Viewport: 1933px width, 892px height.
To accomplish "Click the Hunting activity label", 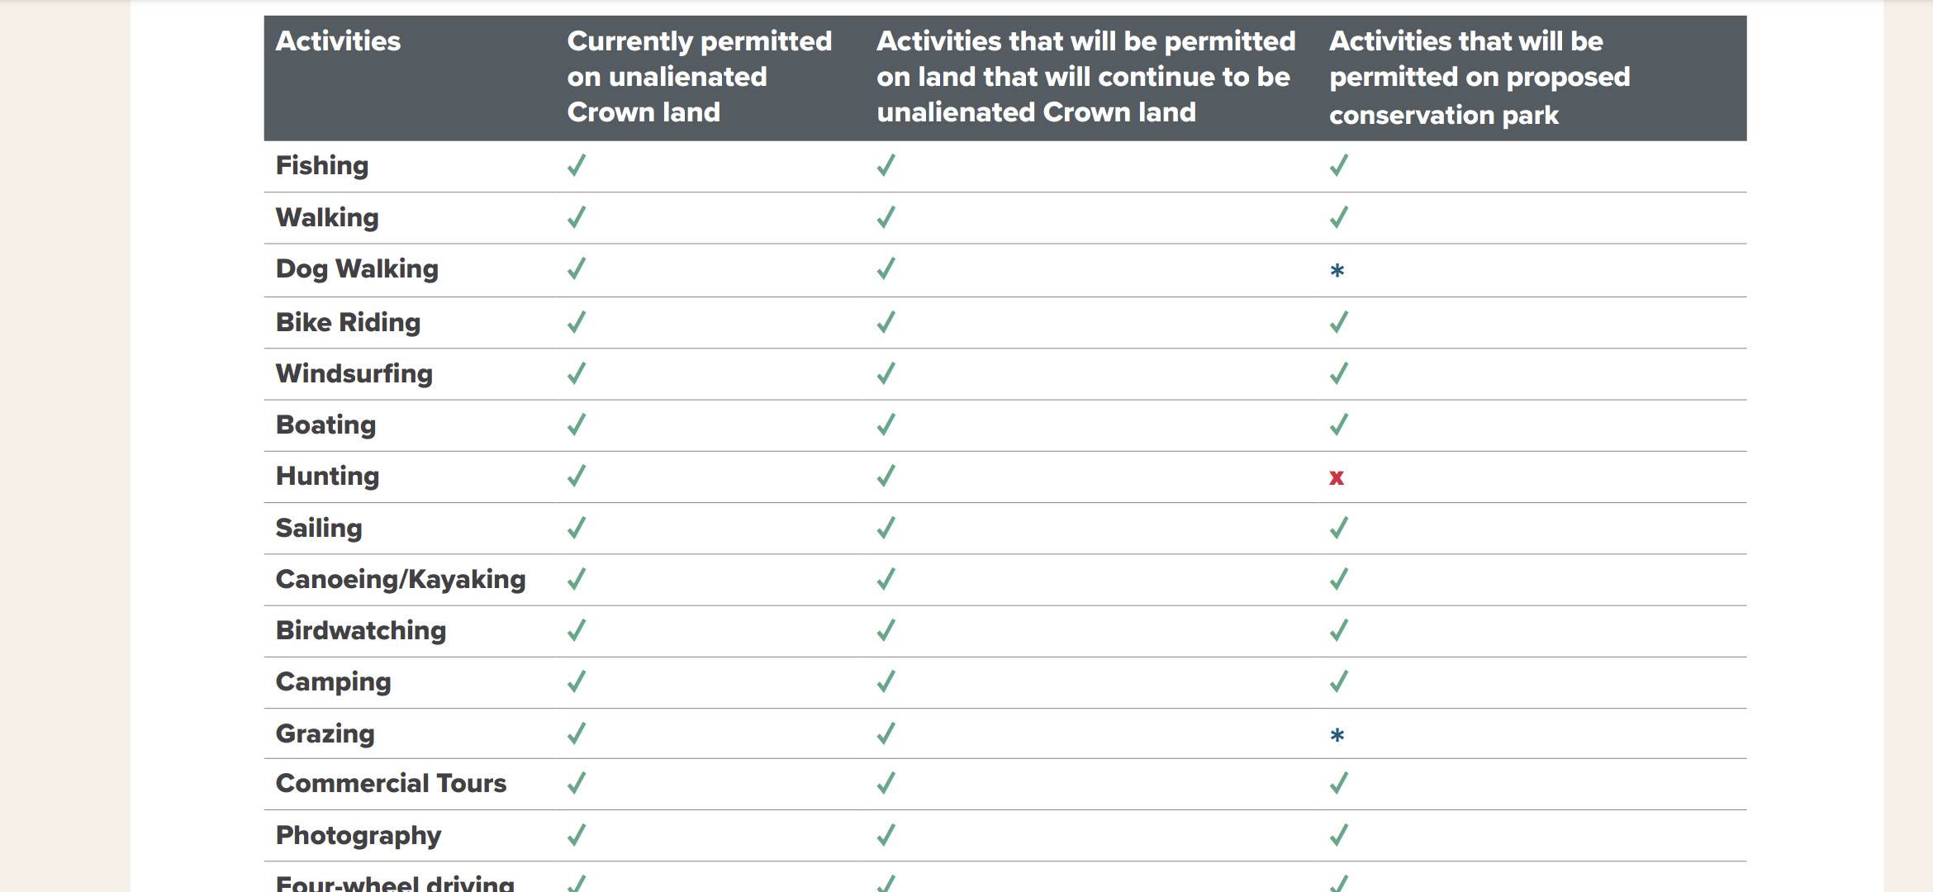I will (327, 476).
